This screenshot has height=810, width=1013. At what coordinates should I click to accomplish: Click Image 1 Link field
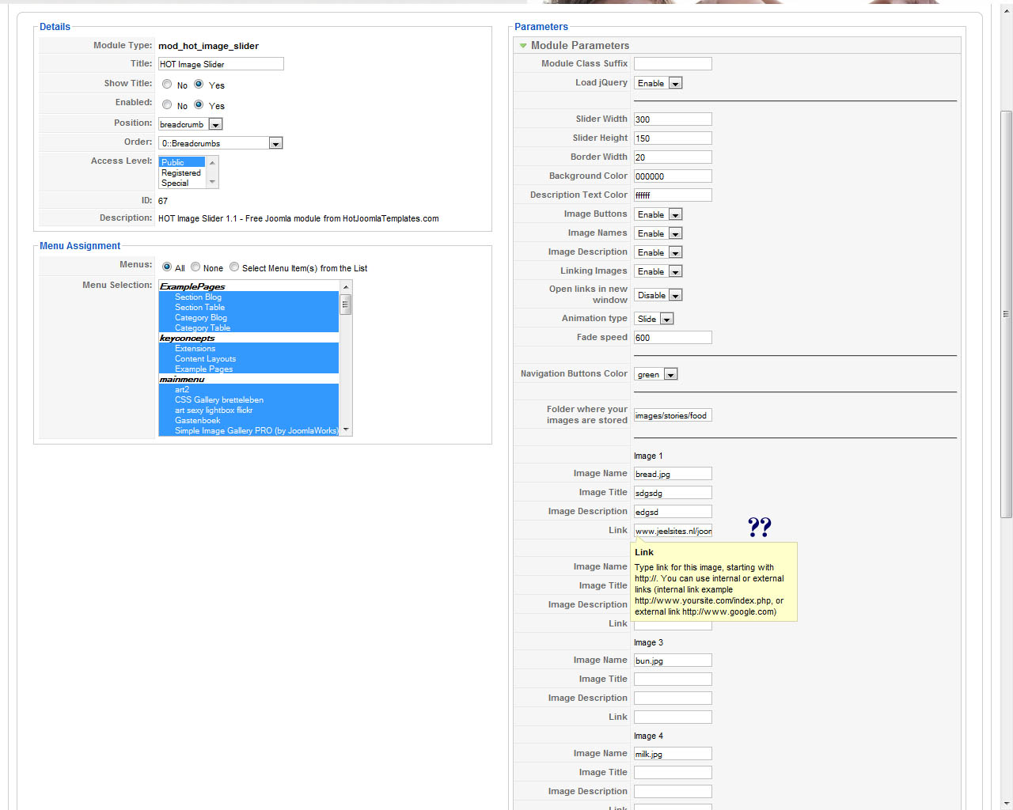(x=673, y=530)
